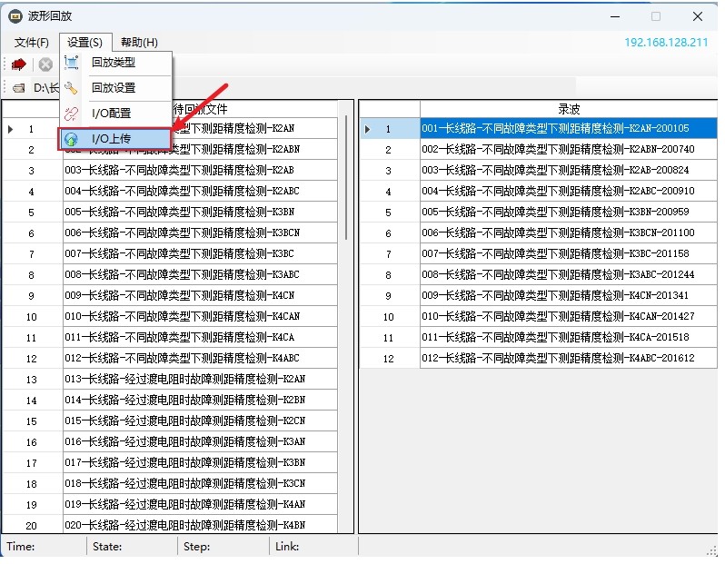The image size is (725, 564).
Task: Select 回放类型 in the settings menu
Action: (x=114, y=63)
